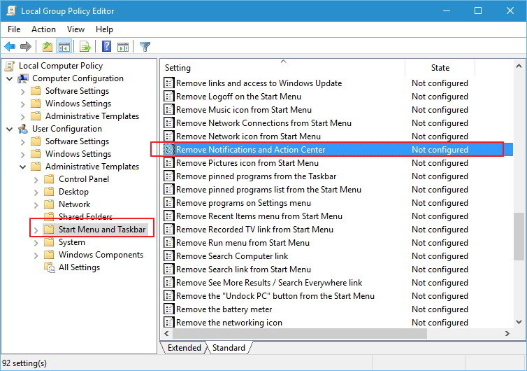The width and height of the screenshot is (527, 371).
Task: Click the Back arrow toolbar icon
Action: point(10,46)
